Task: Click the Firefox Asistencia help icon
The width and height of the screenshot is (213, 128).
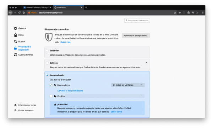Action: tap(15, 110)
